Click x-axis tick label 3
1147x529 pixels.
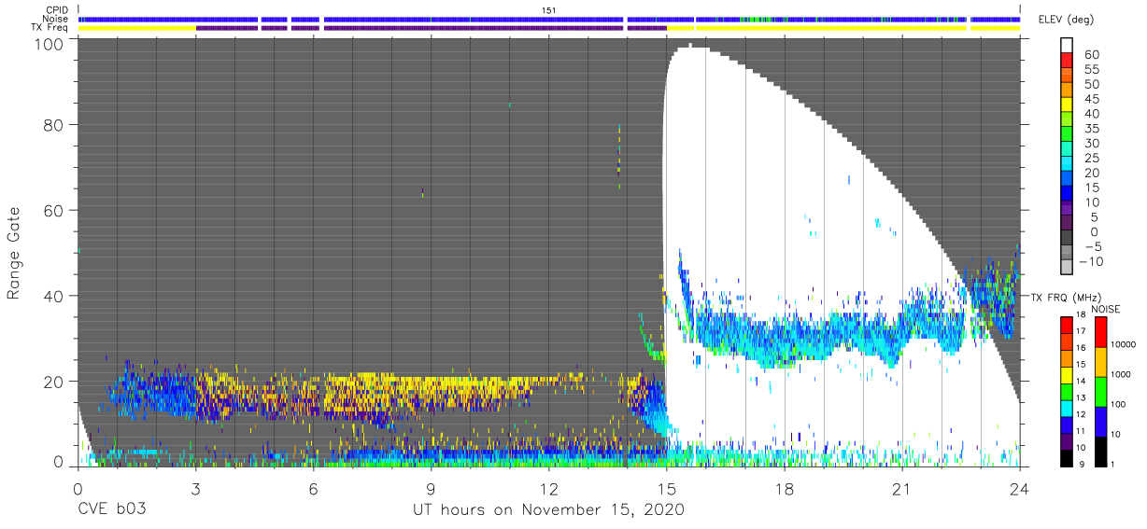coord(195,489)
